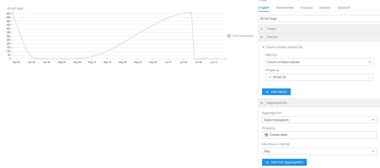Open the Date Histogram aggregation dropdown
Image resolution: width=380 pixels, height=168 pixels.
pyautogui.click(x=319, y=120)
